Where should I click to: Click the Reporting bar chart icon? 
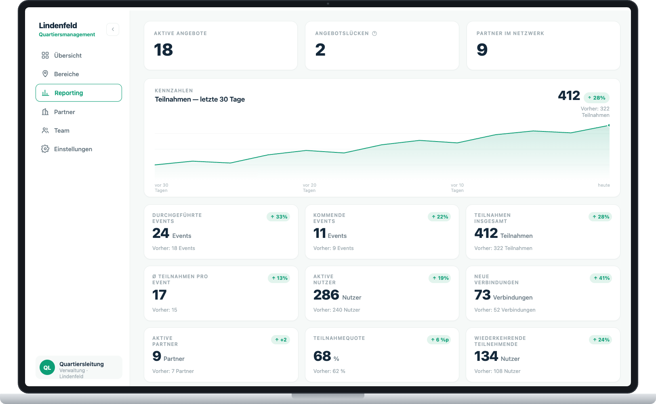click(46, 93)
